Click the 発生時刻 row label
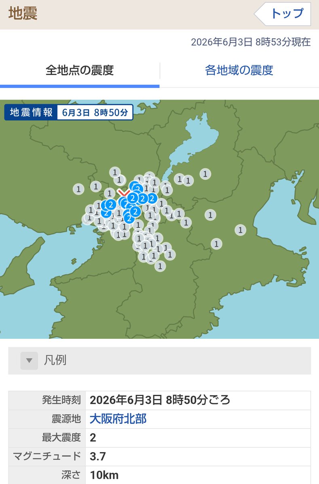This screenshot has height=484, width=319. [61, 401]
